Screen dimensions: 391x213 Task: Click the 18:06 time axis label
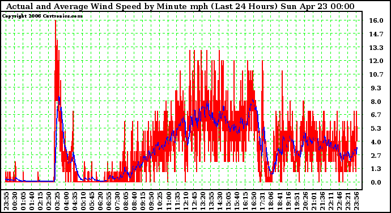coord(270,201)
